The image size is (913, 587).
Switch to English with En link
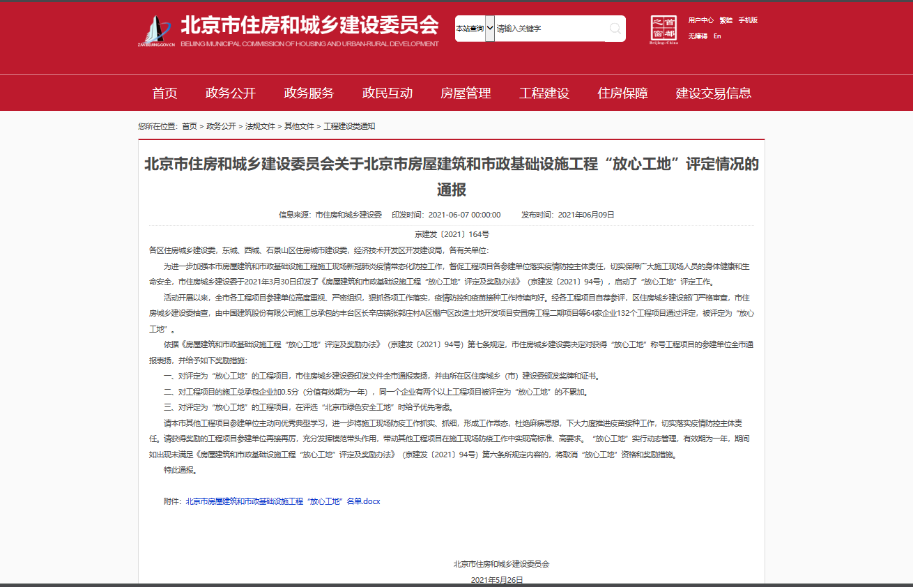(x=717, y=36)
